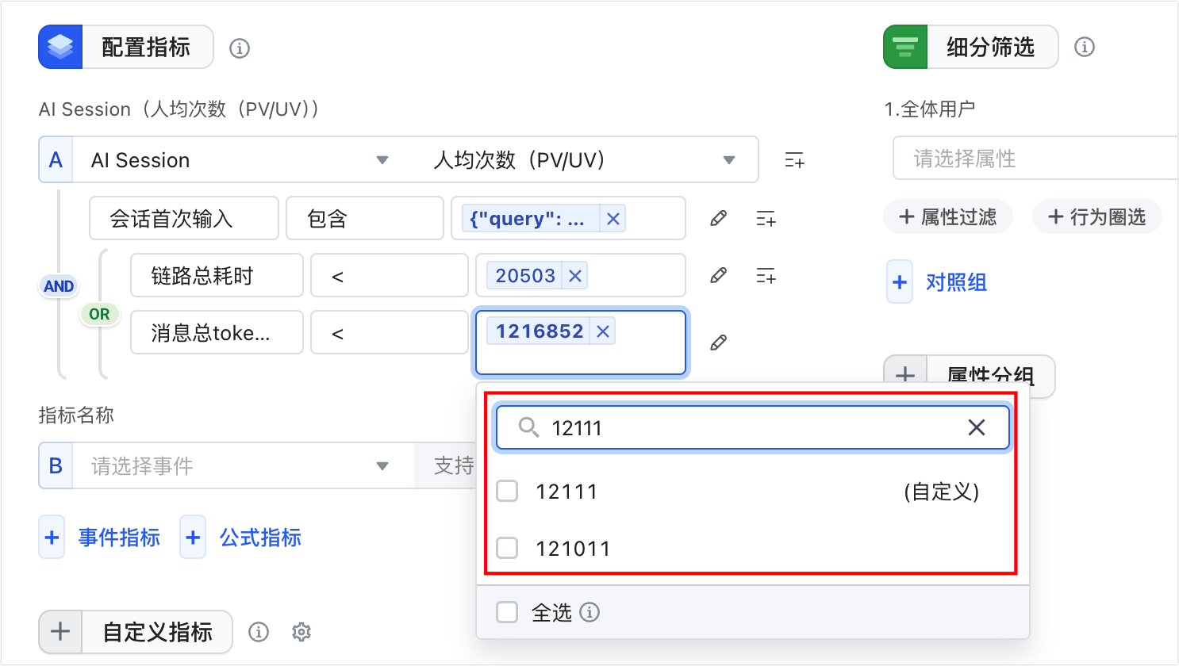The width and height of the screenshot is (1179, 666).
Task: Click add-filter icon on 会话首次输入 row
Action: (766, 218)
